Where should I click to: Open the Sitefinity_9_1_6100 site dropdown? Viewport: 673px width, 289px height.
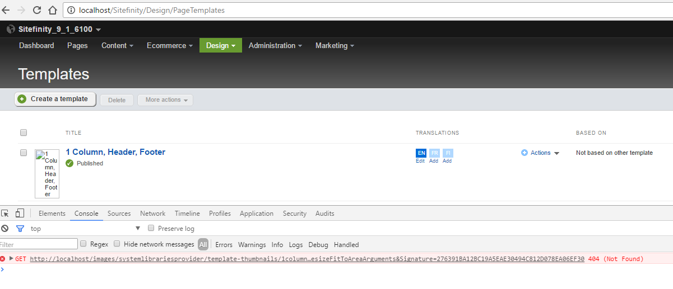(59, 29)
